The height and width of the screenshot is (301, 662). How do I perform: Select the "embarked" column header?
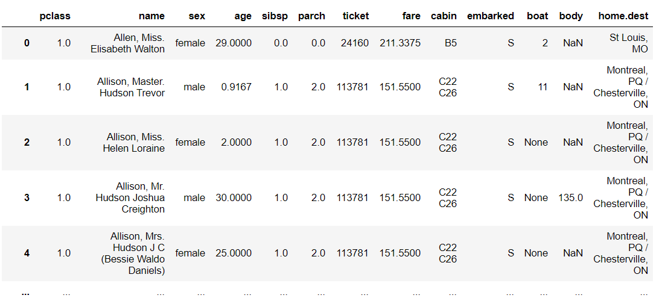490,16
